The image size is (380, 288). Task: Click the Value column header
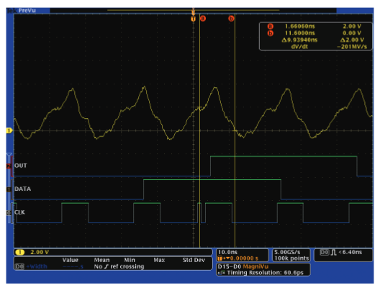pos(71,260)
